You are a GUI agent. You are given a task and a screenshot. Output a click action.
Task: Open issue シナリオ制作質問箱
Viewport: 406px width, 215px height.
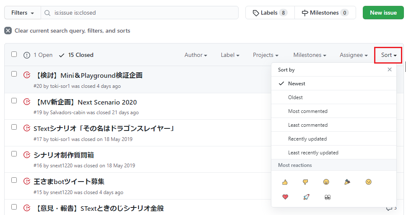coord(64,155)
